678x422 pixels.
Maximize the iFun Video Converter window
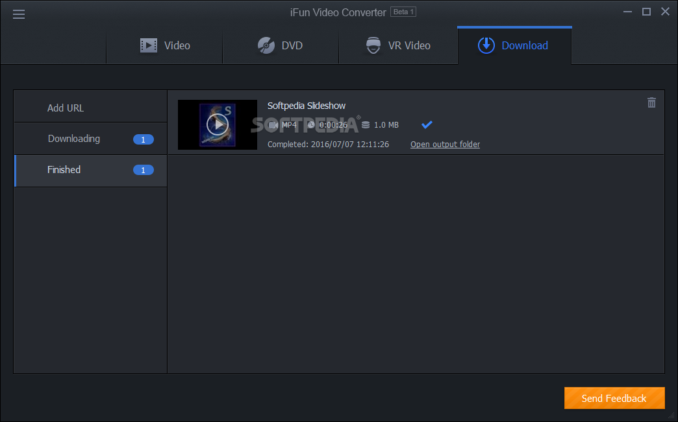pos(646,12)
